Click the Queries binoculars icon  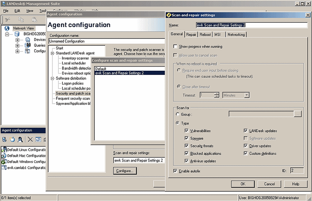28,45
